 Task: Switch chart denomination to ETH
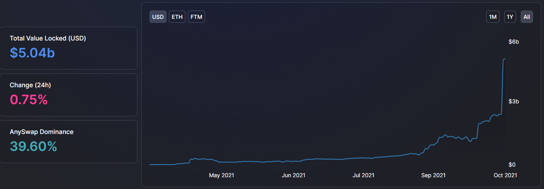(x=177, y=17)
